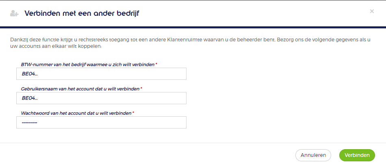
Task: Click the red asterisk after the BTW-nummer label
Action: click(x=156, y=64)
